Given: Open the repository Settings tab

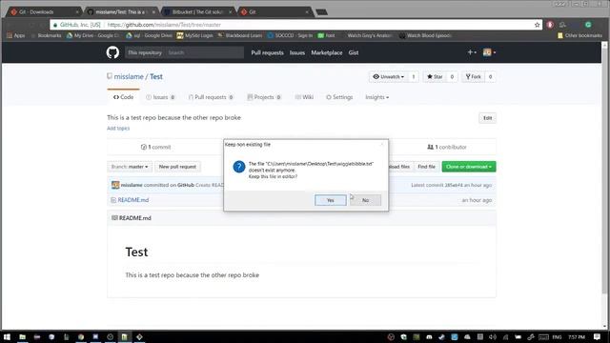Looking at the screenshot, I should pyautogui.click(x=339, y=97).
